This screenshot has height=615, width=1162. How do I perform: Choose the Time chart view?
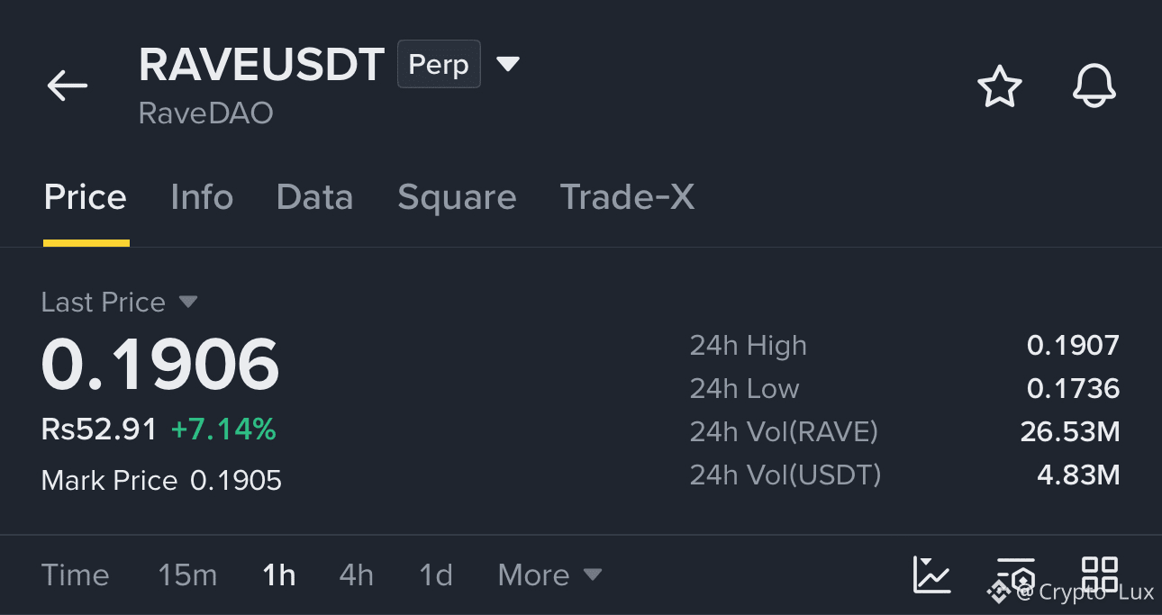click(76, 574)
